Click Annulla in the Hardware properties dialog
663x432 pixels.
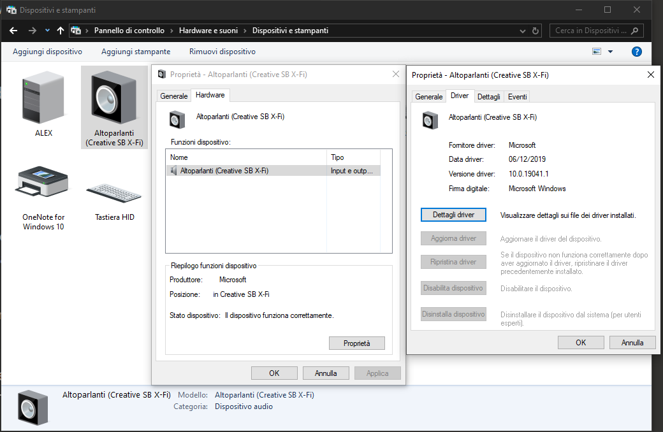[x=326, y=373]
